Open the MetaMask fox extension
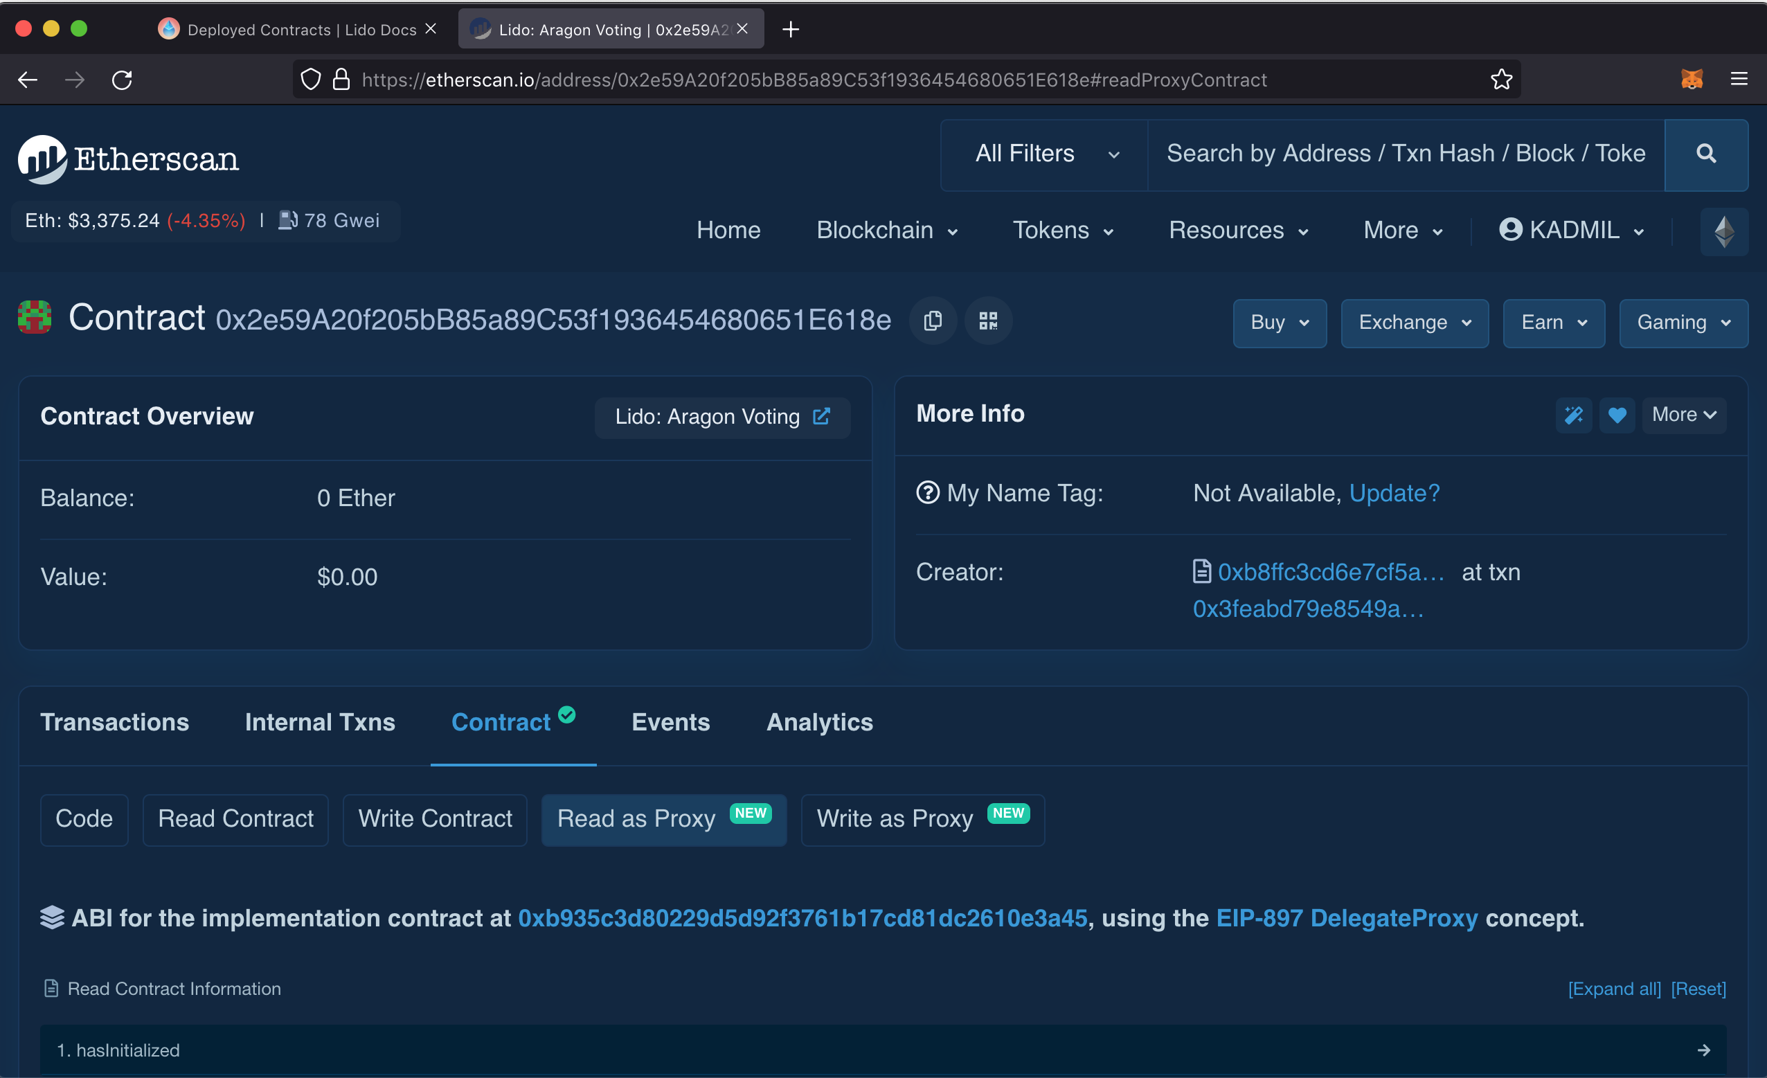 (x=1691, y=79)
